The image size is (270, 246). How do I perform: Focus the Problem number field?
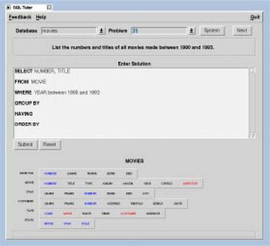tap(159, 31)
